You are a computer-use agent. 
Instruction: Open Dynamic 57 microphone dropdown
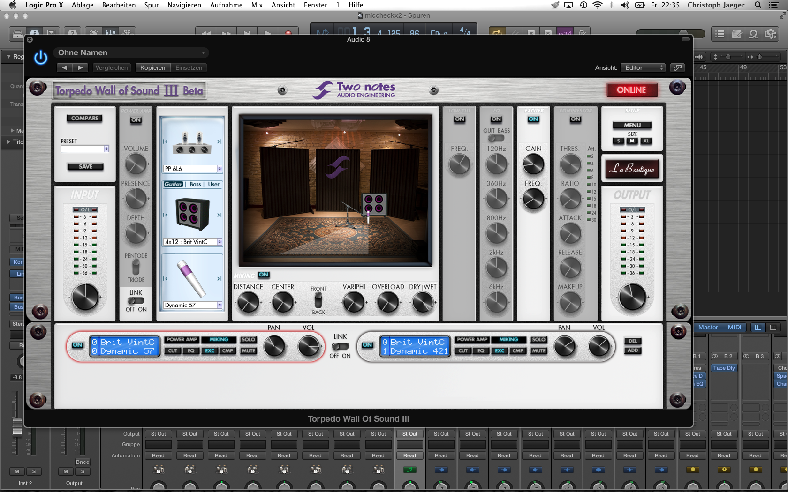click(193, 305)
